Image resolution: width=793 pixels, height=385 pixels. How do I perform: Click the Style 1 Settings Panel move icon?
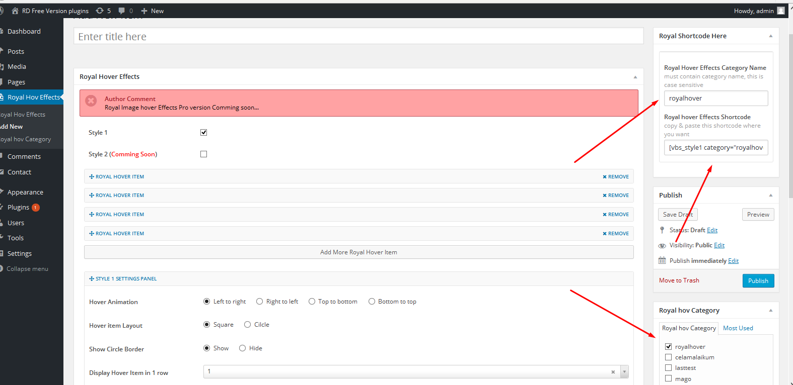coord(92,278)
